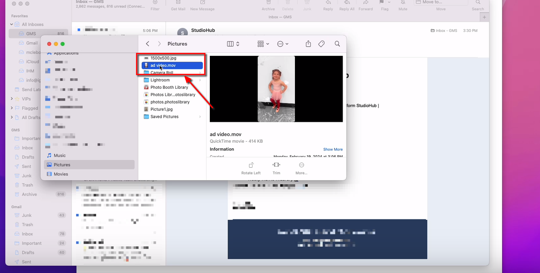
Task: Click the Reply All icon
Action: (x=346, y=2)
